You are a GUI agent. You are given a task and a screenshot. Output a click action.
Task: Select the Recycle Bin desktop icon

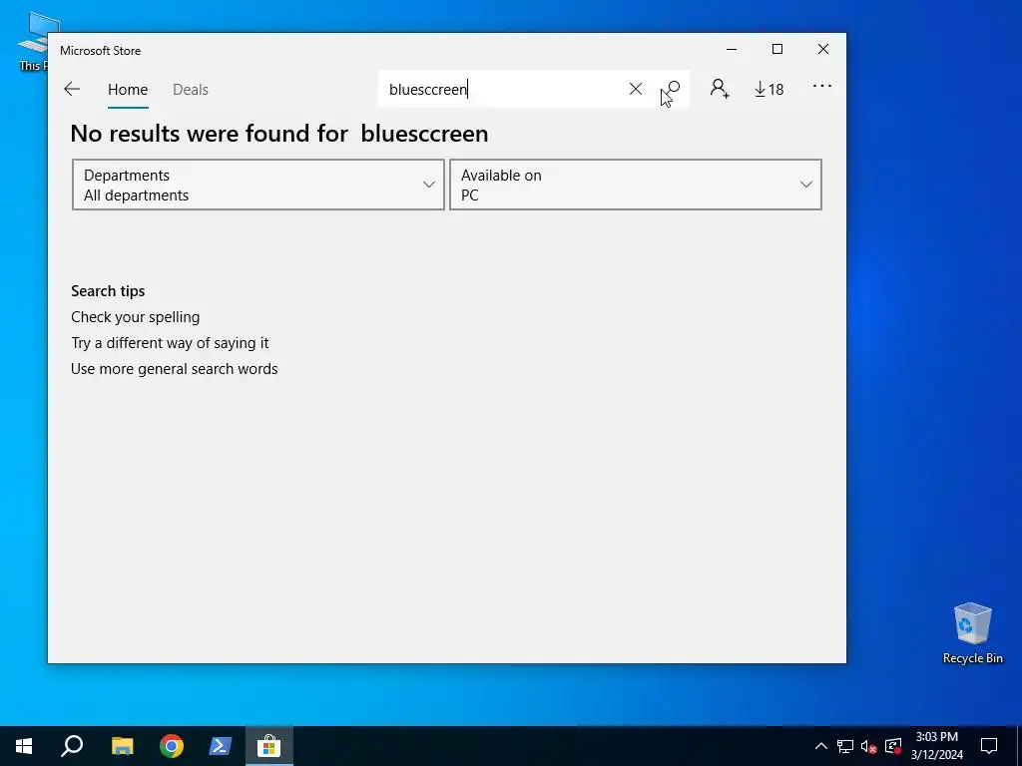point(972,633)
